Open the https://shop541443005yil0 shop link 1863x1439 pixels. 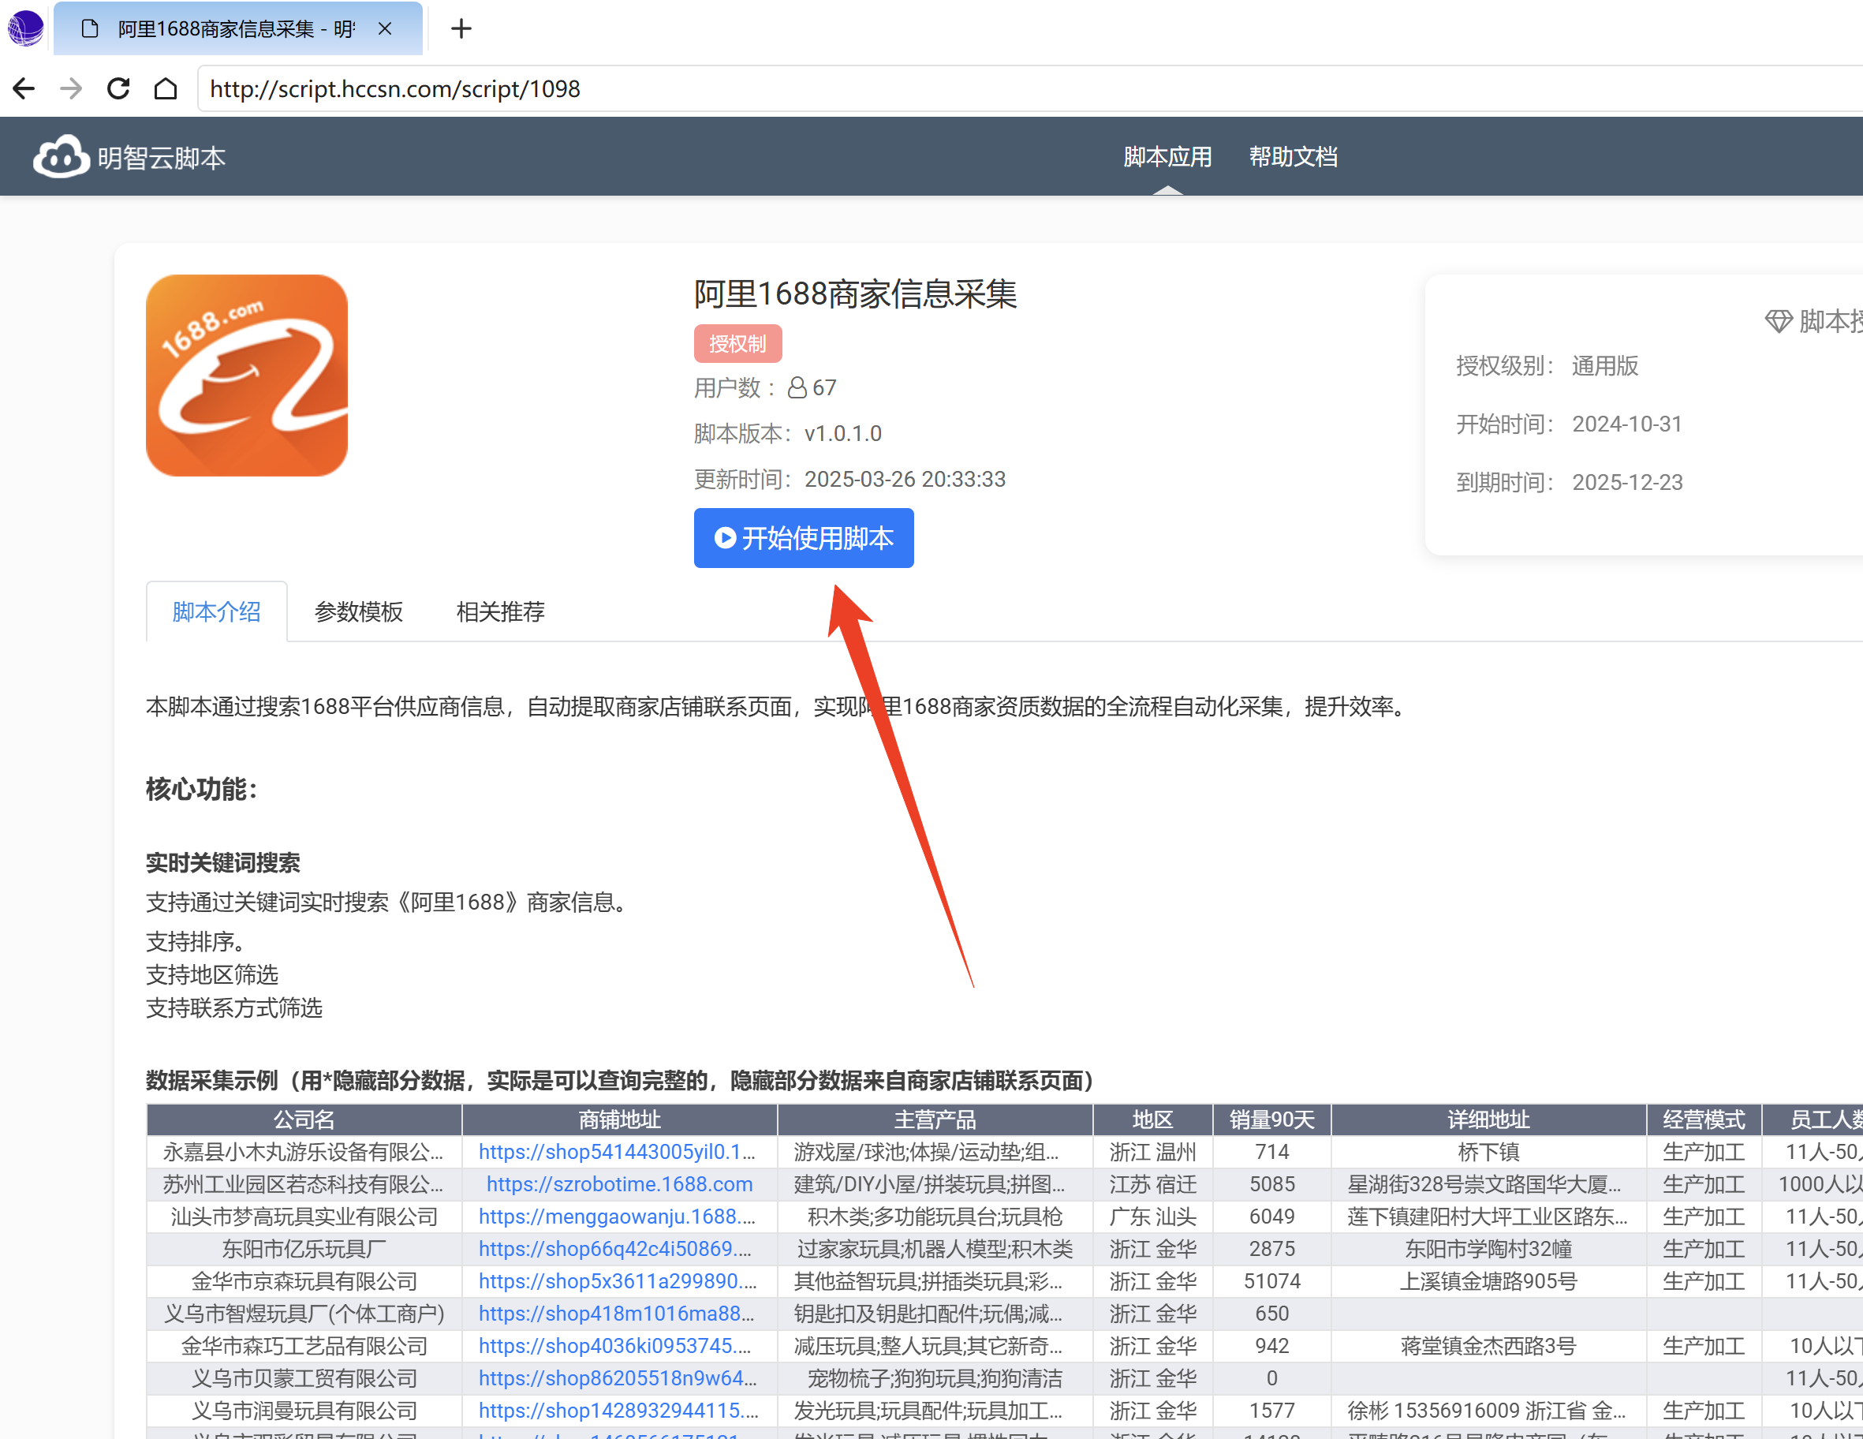(617, 1152)
